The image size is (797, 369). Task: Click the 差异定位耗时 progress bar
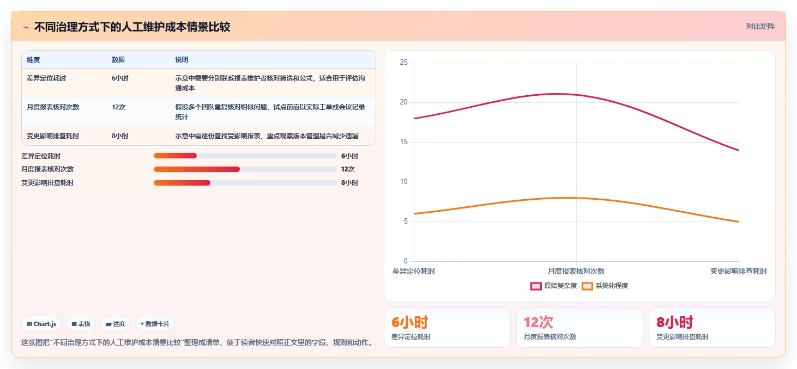pyautogui.click(x=245, y=156)
